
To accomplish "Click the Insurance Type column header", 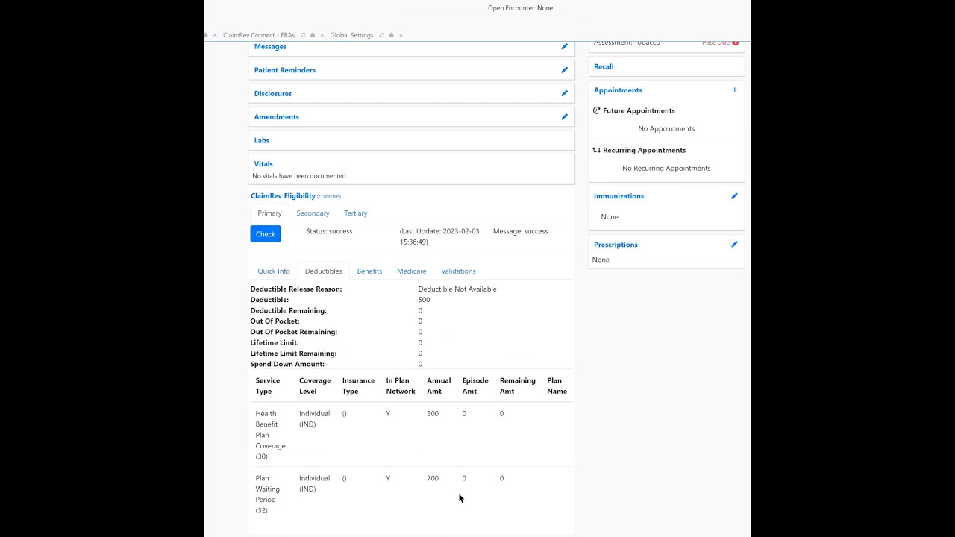I will coord(358,386).
